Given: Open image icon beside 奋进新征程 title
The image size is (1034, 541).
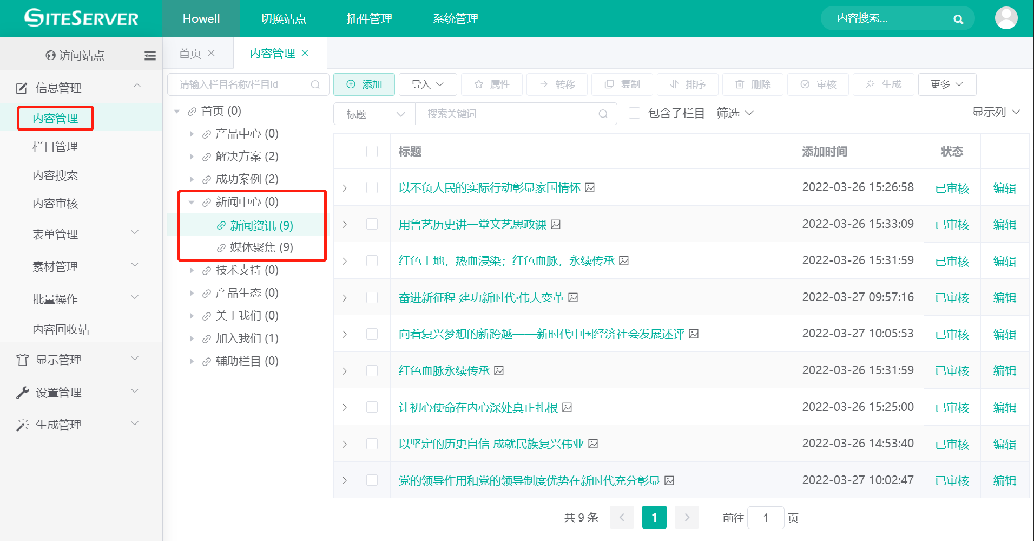Looking at the screenshot, I should point(574,297).
